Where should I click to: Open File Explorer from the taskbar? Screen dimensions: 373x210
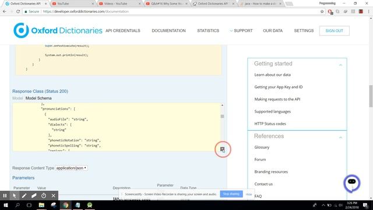click(x=41, y=205)
